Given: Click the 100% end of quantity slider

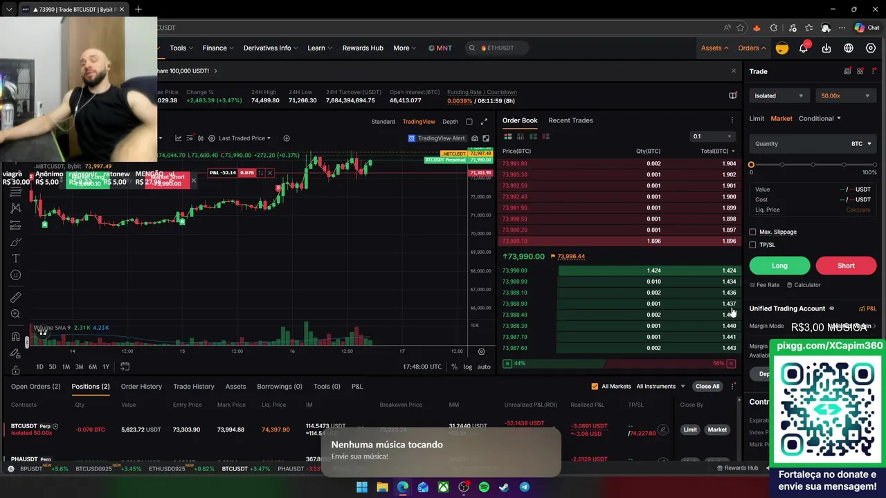Looking at the screenshot, I should (874, 165).
